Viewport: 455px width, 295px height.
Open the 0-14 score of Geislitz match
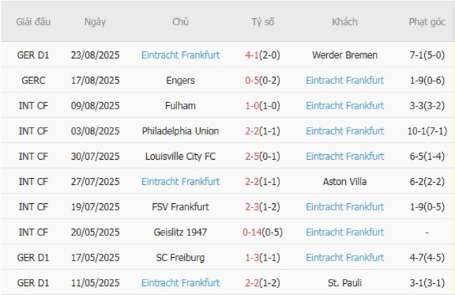click(262, 232)
